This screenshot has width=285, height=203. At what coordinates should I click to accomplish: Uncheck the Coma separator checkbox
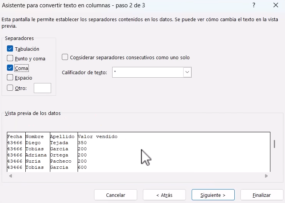tap(10, 68)
